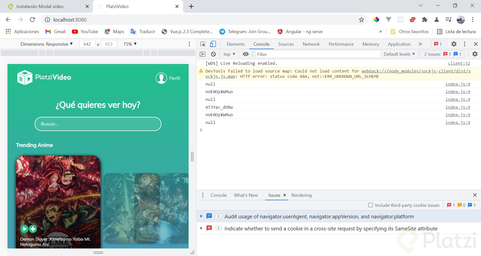Go back with the browser back arrow
Viewport: 481px width, 256px height.
point(8,20)
